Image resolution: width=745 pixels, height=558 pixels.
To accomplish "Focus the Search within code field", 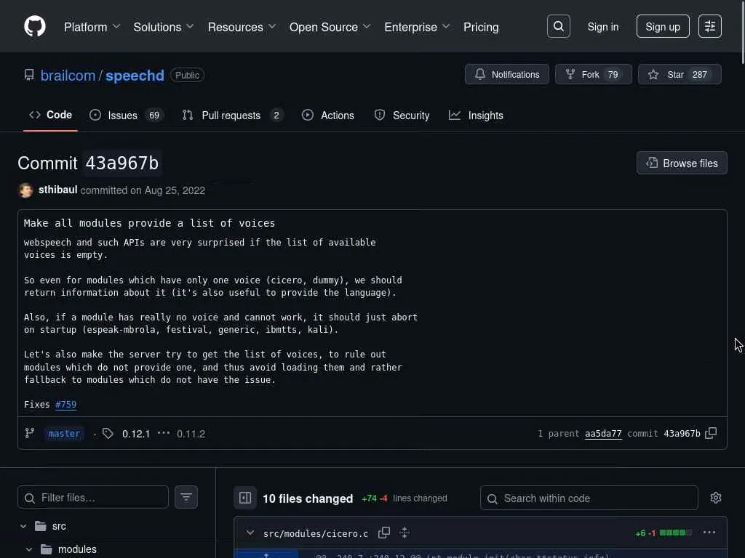I will pos(589,498).
